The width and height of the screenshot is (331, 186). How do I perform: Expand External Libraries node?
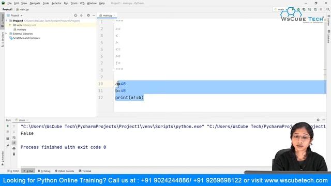click(x=7, y=34)
